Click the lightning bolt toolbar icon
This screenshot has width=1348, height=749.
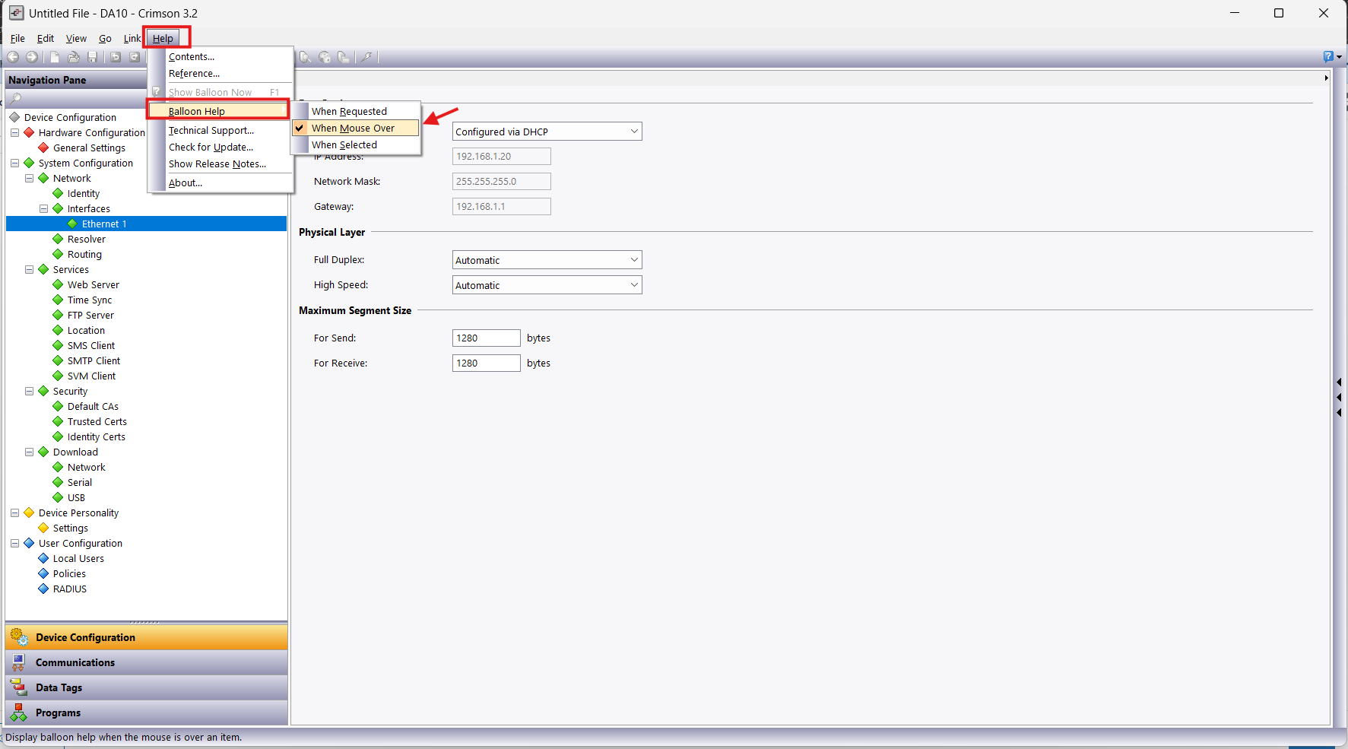366,57
